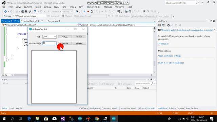Click the Bandicam record icon in the taskbar
Image resolution: width=217 pixels, height=122 pixels.
[88, 119]
